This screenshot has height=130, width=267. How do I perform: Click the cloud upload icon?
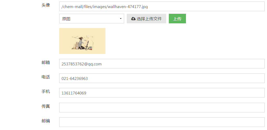click(133, 19)
